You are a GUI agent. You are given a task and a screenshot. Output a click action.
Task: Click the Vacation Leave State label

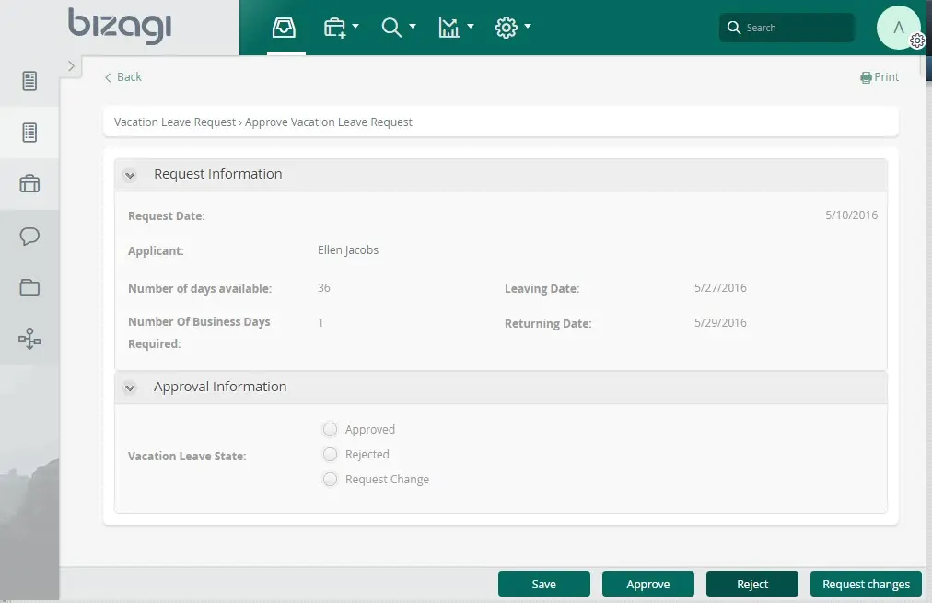click(187, 457)
